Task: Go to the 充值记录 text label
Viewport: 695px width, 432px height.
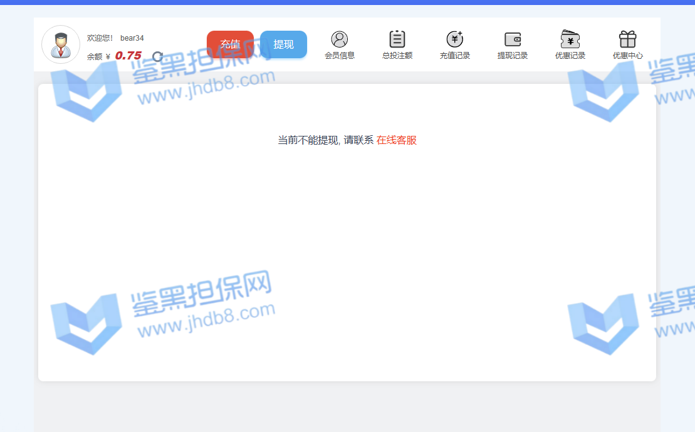Action: coord(455,56)
